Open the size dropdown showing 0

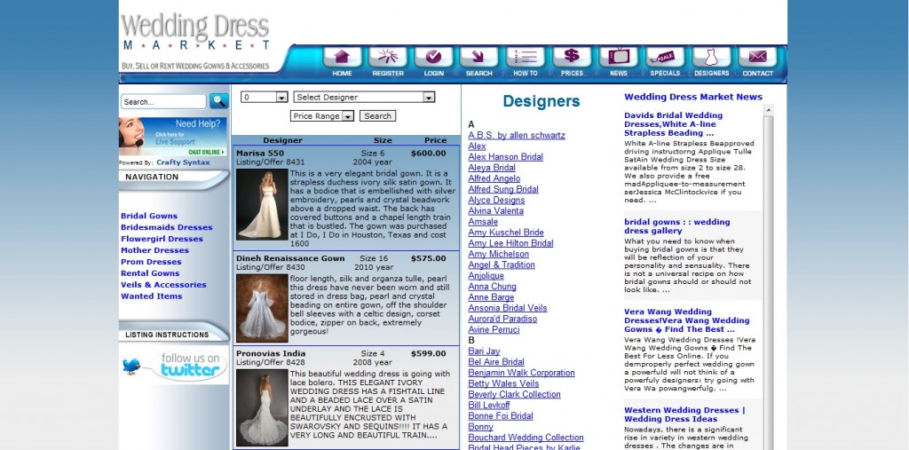[265, 98]
